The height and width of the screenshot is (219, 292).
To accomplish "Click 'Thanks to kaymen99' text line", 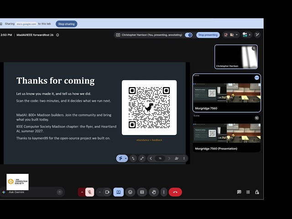I will point(63,138).
